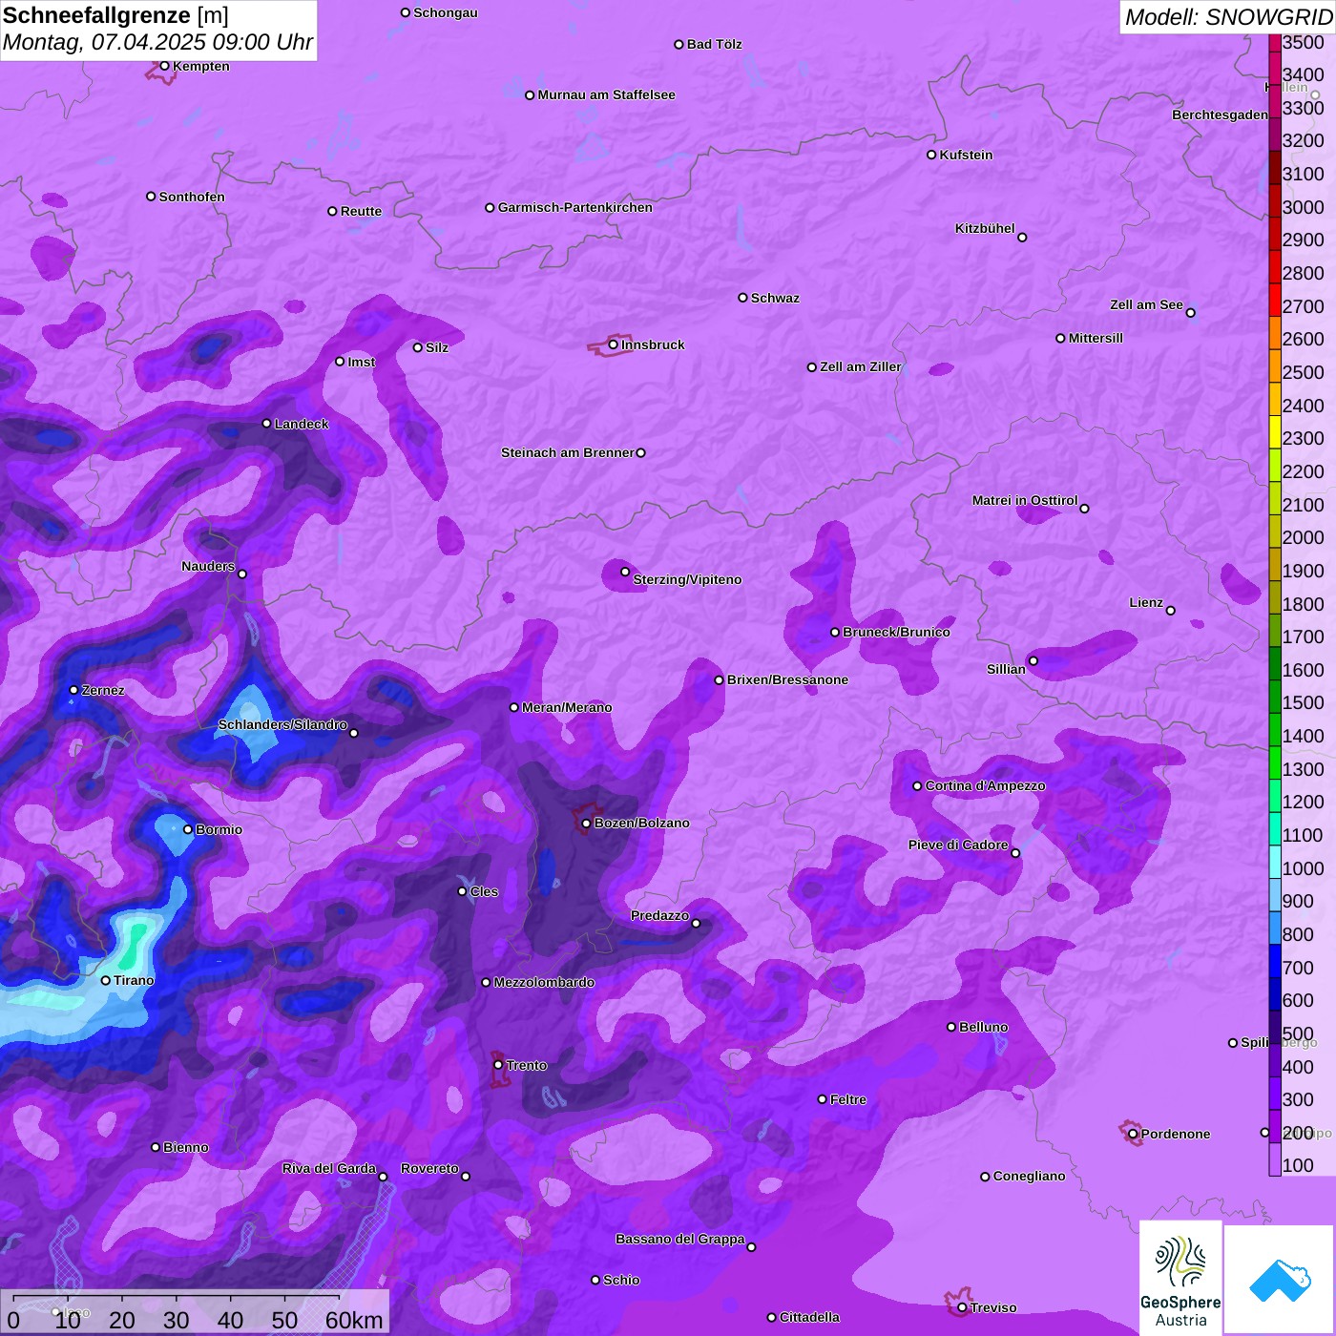Image resolution: width=1336 pixels, height=1336 pixels.
Task: Select the Schongau label
Action: pos(446,12)
